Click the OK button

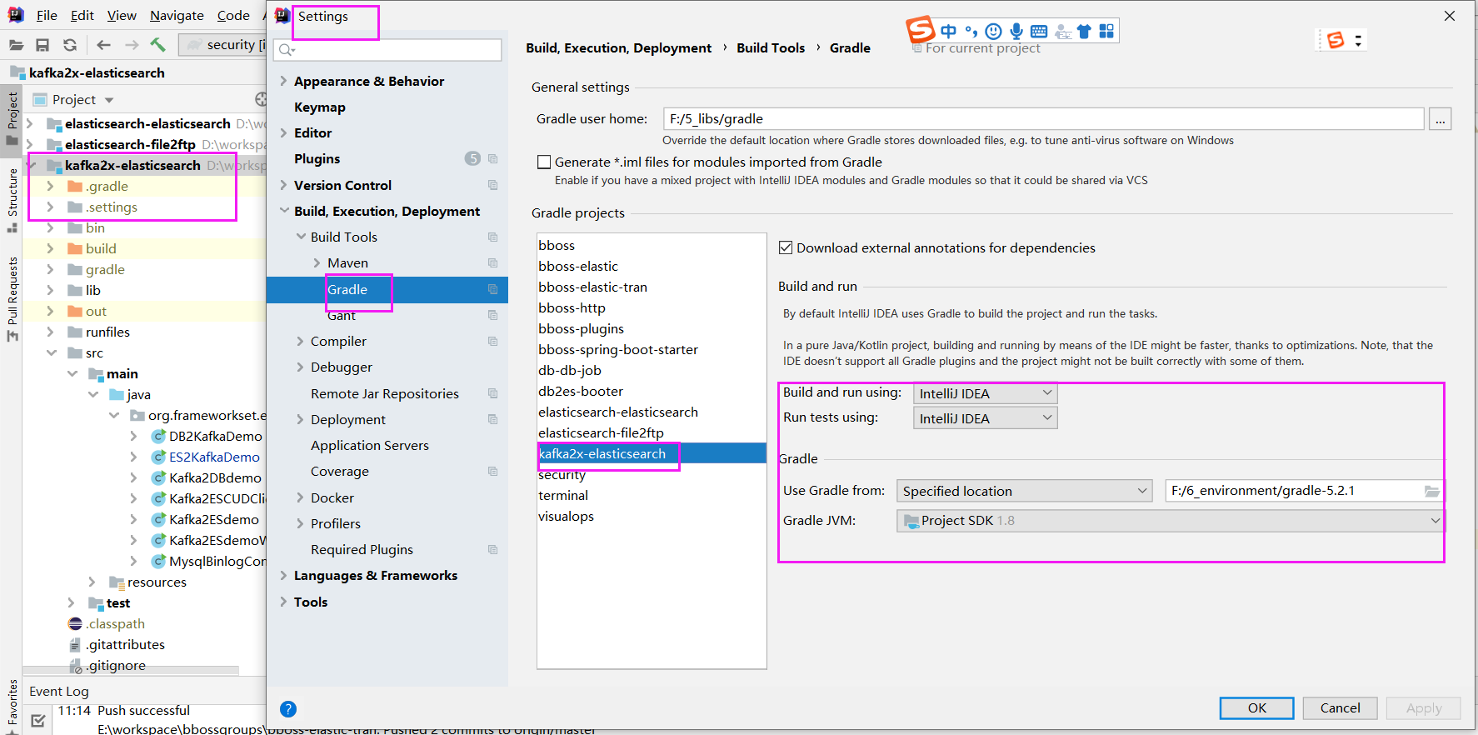click(1256, 708)
